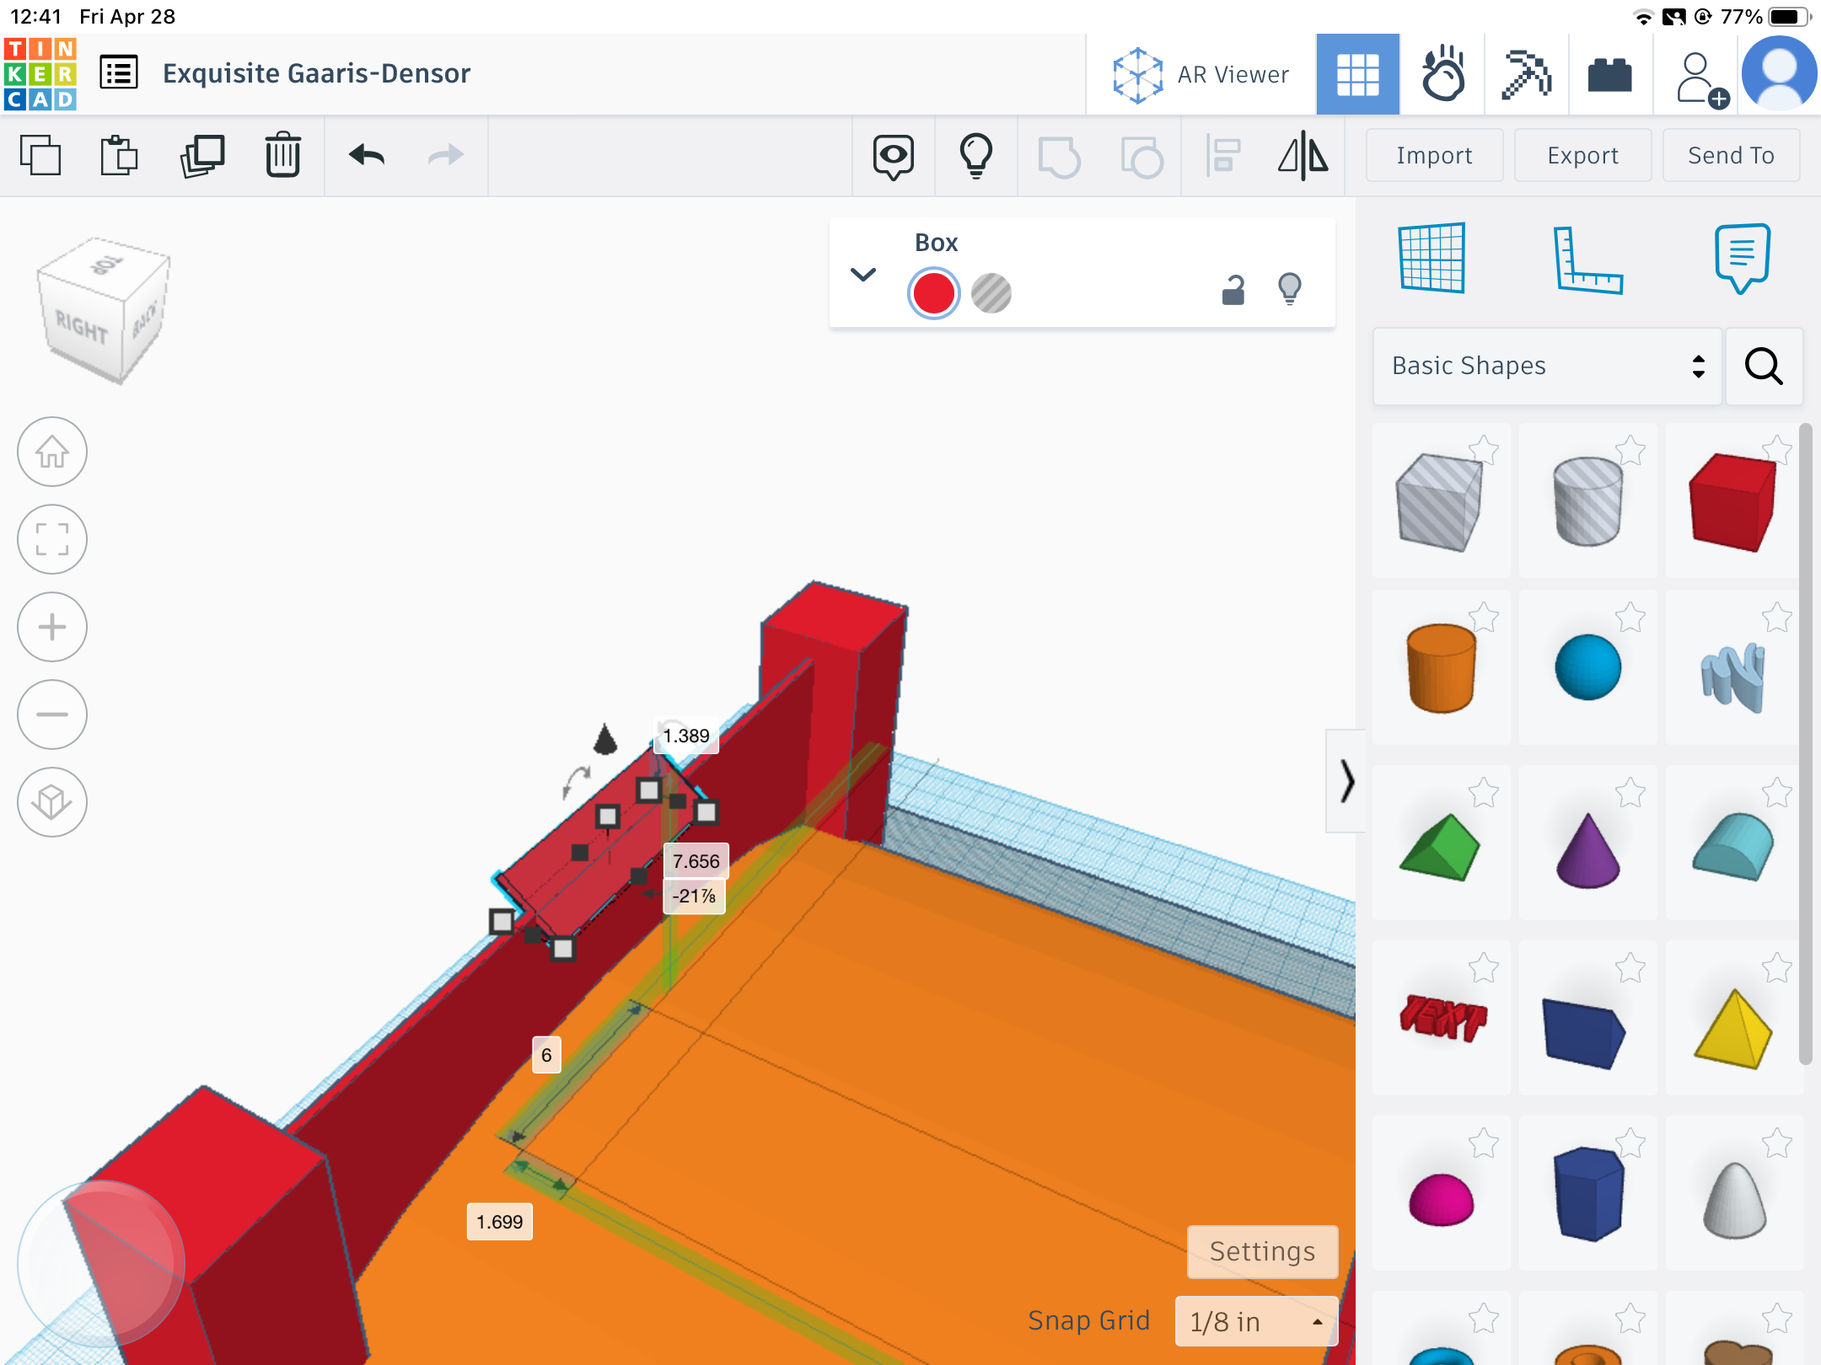This screenshot has width=1821, height=1365.
Task: Click the trash Delete icon
Action: (282, 155)
